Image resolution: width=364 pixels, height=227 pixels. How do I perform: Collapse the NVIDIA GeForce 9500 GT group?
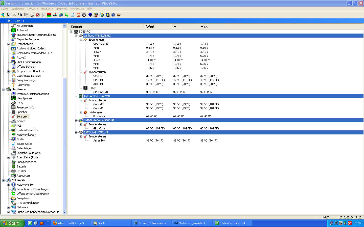point(76,120)
